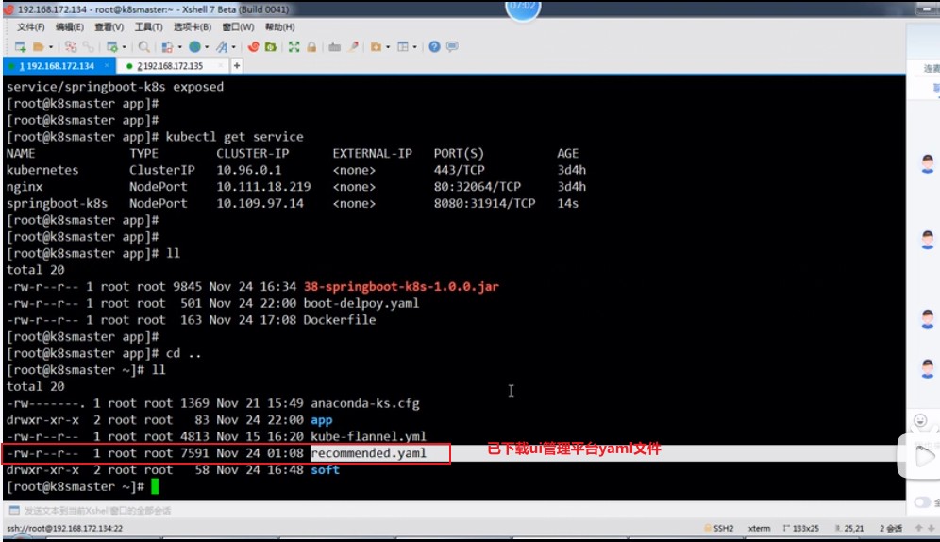Click the font toolbar icon
Viewport: 940px width, 542px height.
(222, 47)
